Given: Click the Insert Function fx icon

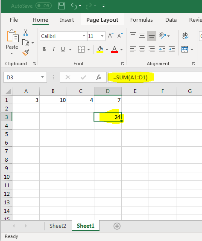Looking at the screenshot, I should click(x=99, y=77).
